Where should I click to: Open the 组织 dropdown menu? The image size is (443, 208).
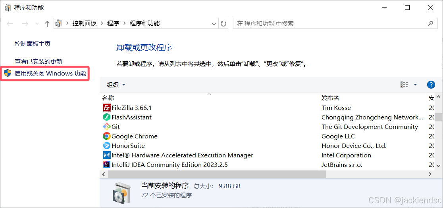(116, 85)
